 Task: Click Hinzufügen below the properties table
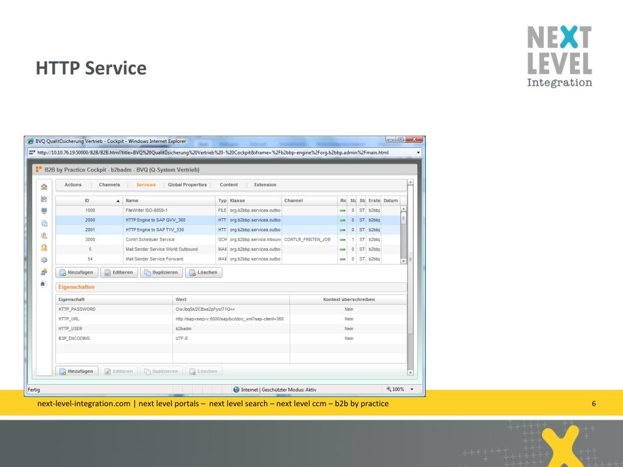coord(77,372)
